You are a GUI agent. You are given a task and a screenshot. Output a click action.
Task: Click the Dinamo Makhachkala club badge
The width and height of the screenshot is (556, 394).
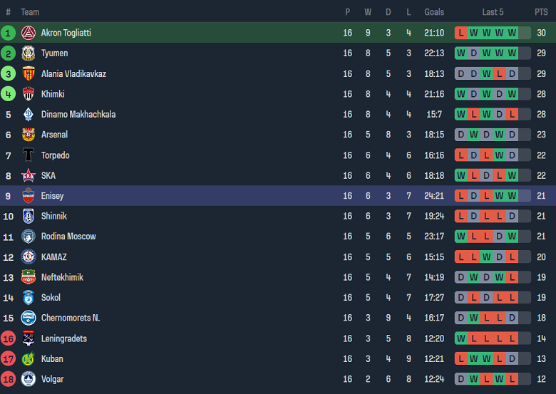pyautogui.click(x=29, y=115)
